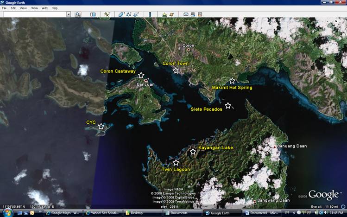Open the Desktop taskbar button
The image size is (347, 217).
(142, 213)
